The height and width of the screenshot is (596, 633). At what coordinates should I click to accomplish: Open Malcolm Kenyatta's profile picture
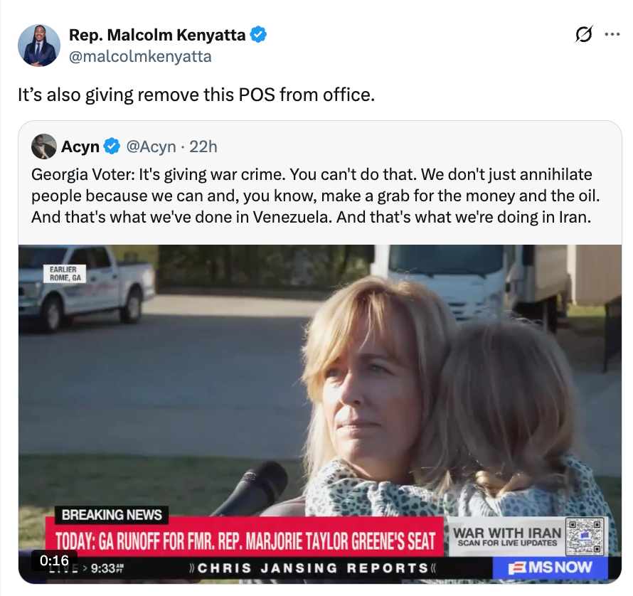coord(39,46)
